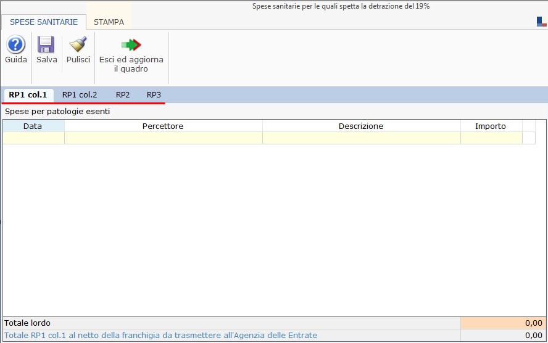Select the RP1 col.1 tab
The width and height of the screenshot is (548, 343).
[x=28, y=95]
